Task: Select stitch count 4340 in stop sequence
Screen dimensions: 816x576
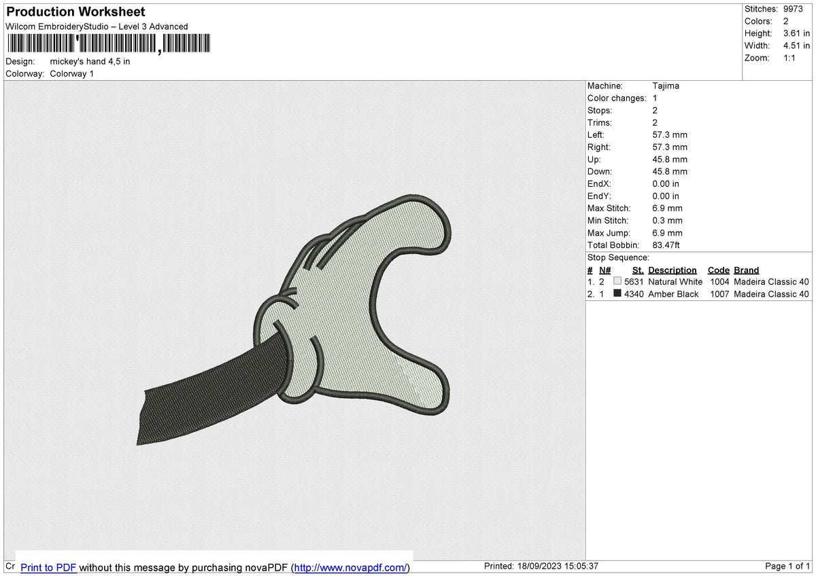Action: (634, 294)
